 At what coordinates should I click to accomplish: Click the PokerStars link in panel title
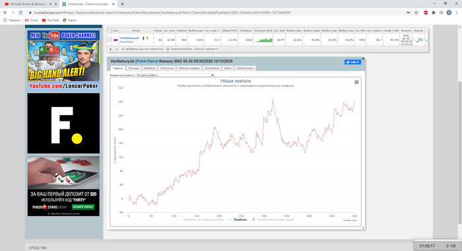pos(147,61)
